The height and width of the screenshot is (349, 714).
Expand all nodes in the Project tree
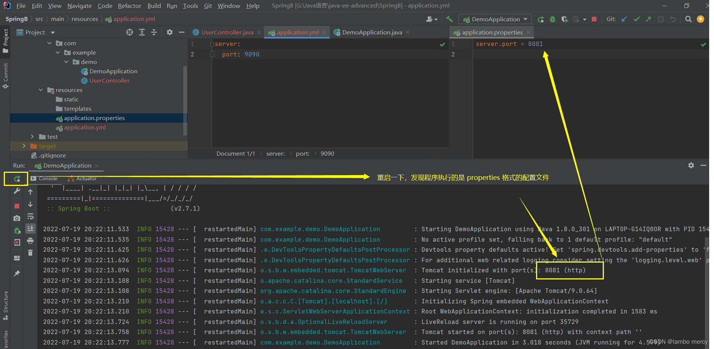click(x=142, y=32)
